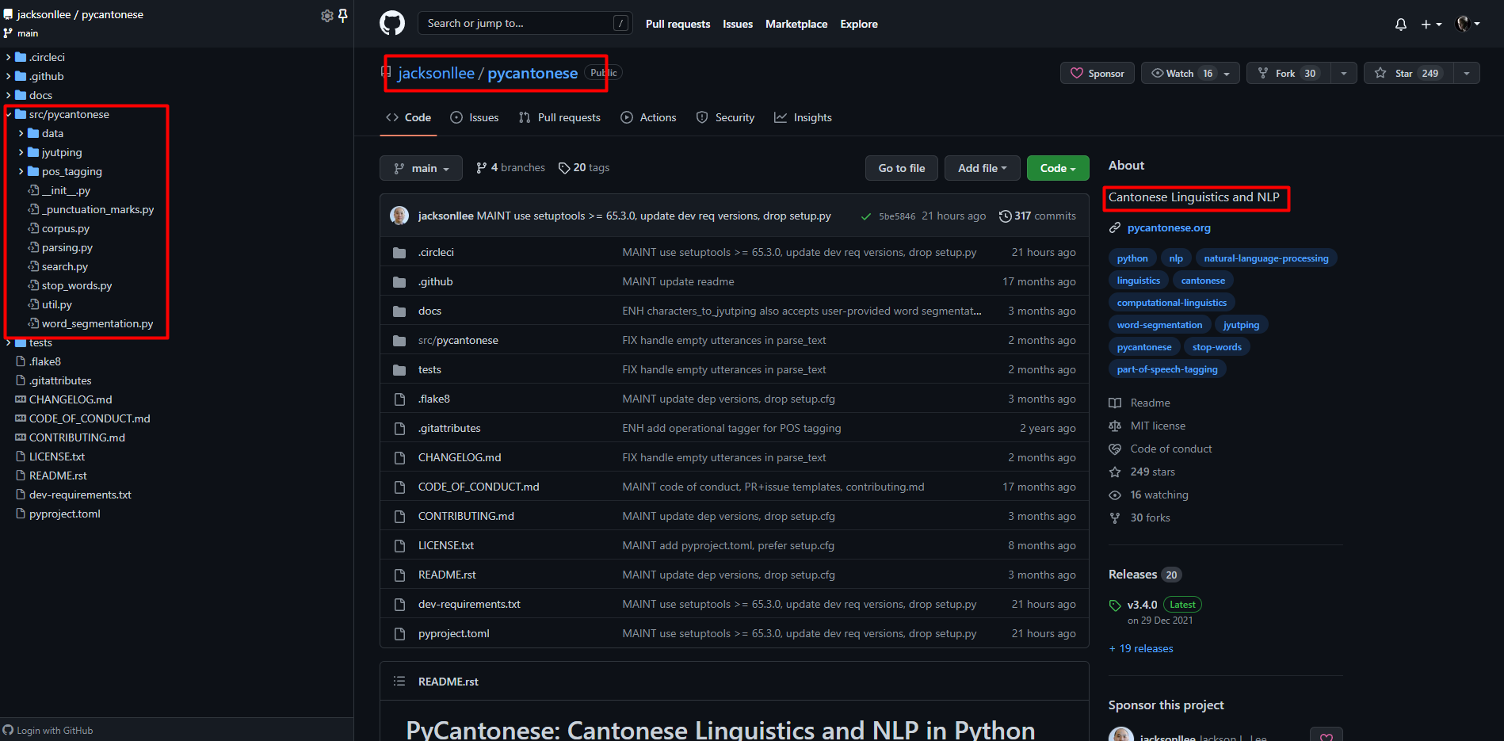Select the python topic tag
The image size is (1504, 741).
tap(1132, 258)
